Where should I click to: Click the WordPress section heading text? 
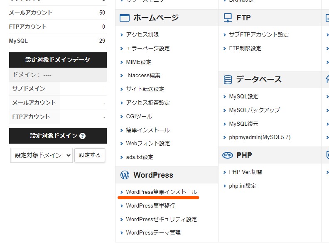point(153,175)
